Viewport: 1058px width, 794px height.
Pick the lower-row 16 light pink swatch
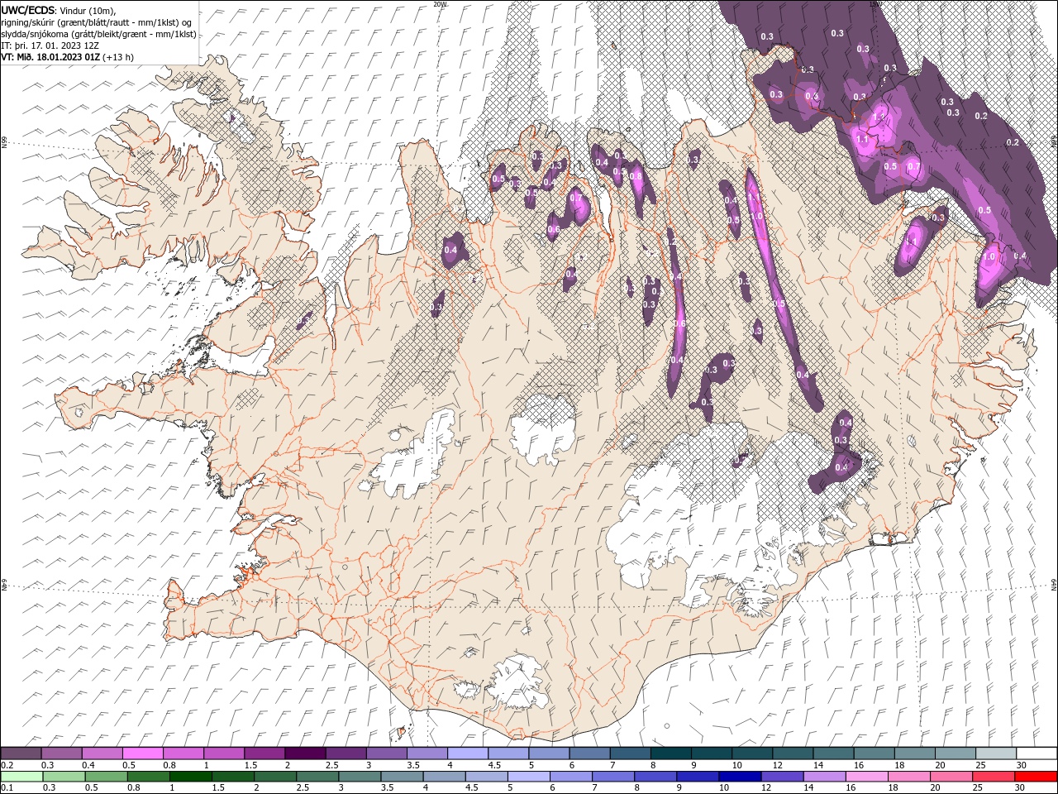(x=867, y=777)
